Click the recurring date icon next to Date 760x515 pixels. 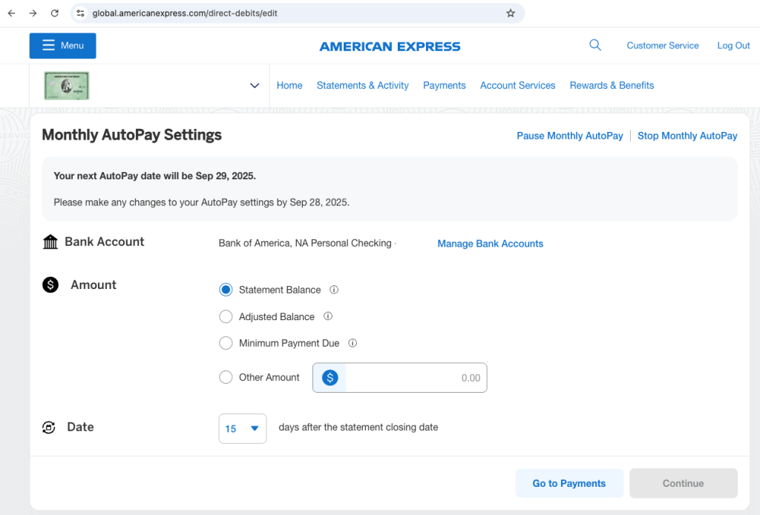[x=48, y=427]
